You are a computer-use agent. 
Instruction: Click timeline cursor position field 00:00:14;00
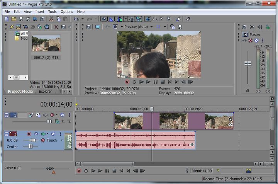pos(202,171)
